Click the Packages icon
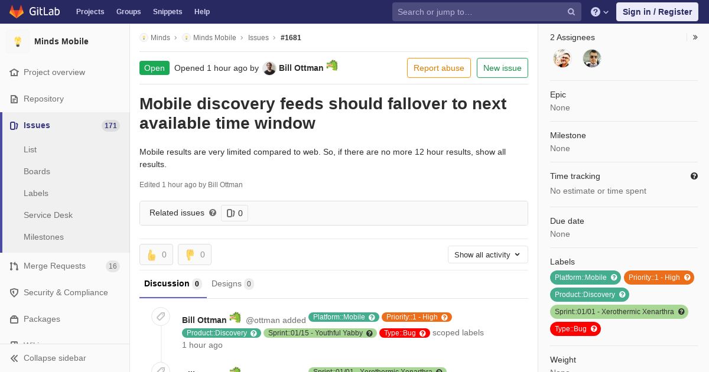The width and height of the screenshot is (709, 372). coord(14,319)
